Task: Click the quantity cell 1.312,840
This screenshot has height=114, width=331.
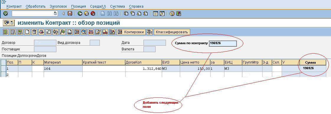Action: tap(143, 68)
